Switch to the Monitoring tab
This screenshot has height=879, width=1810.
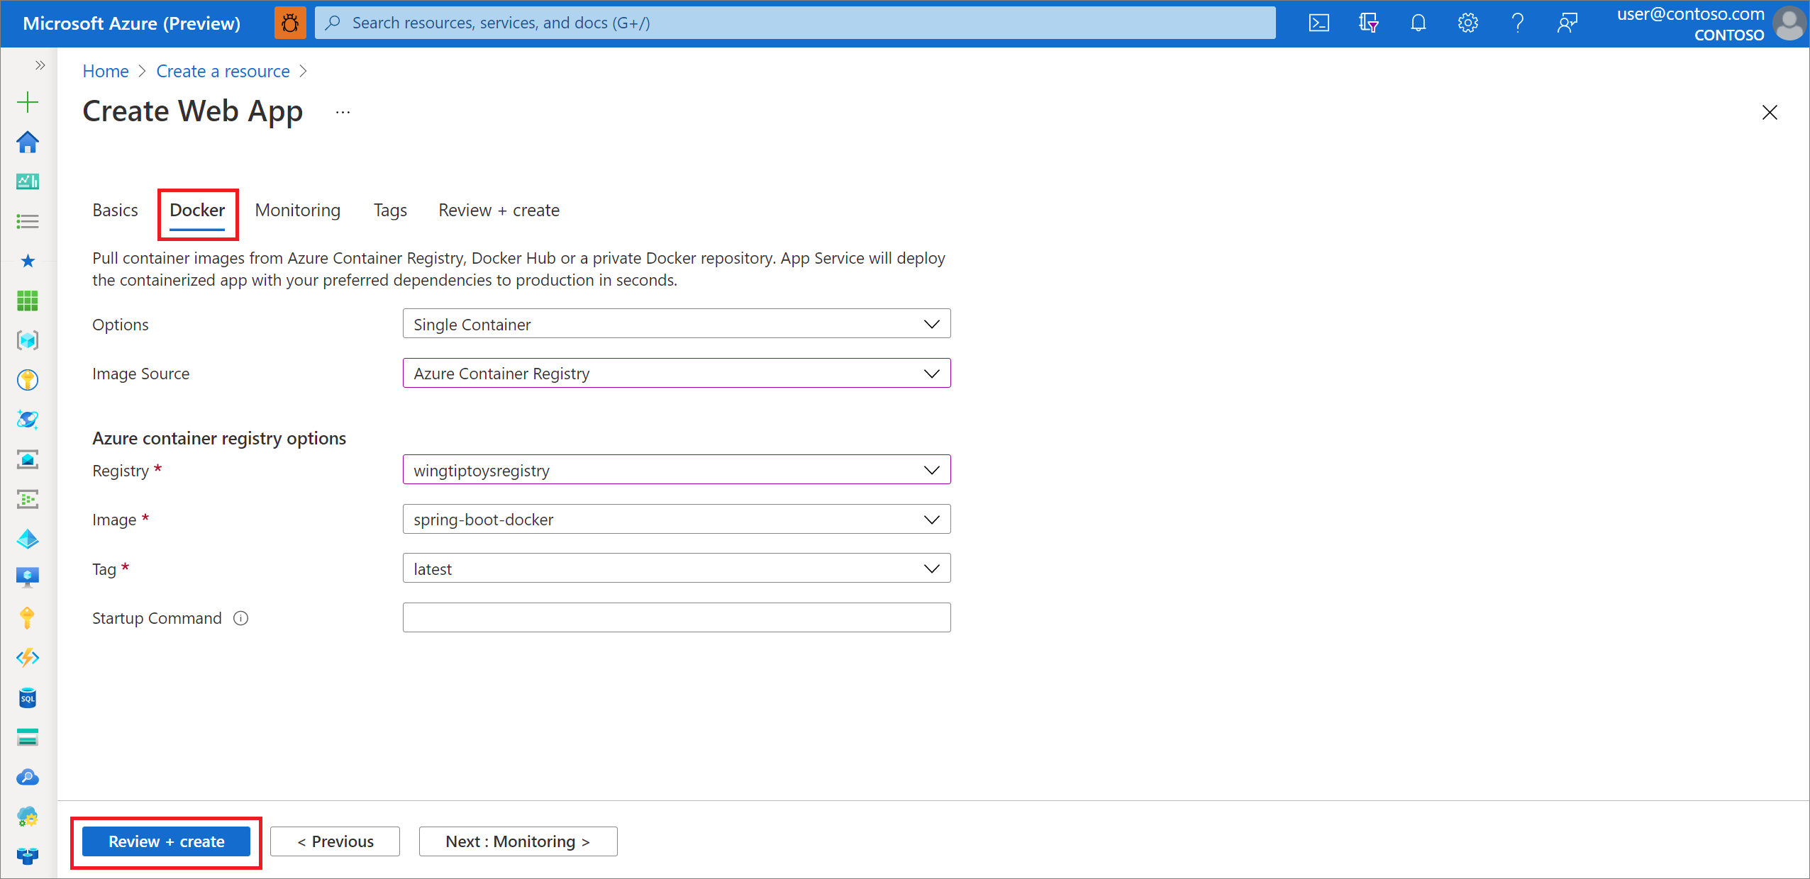click(x=296, y=210)
